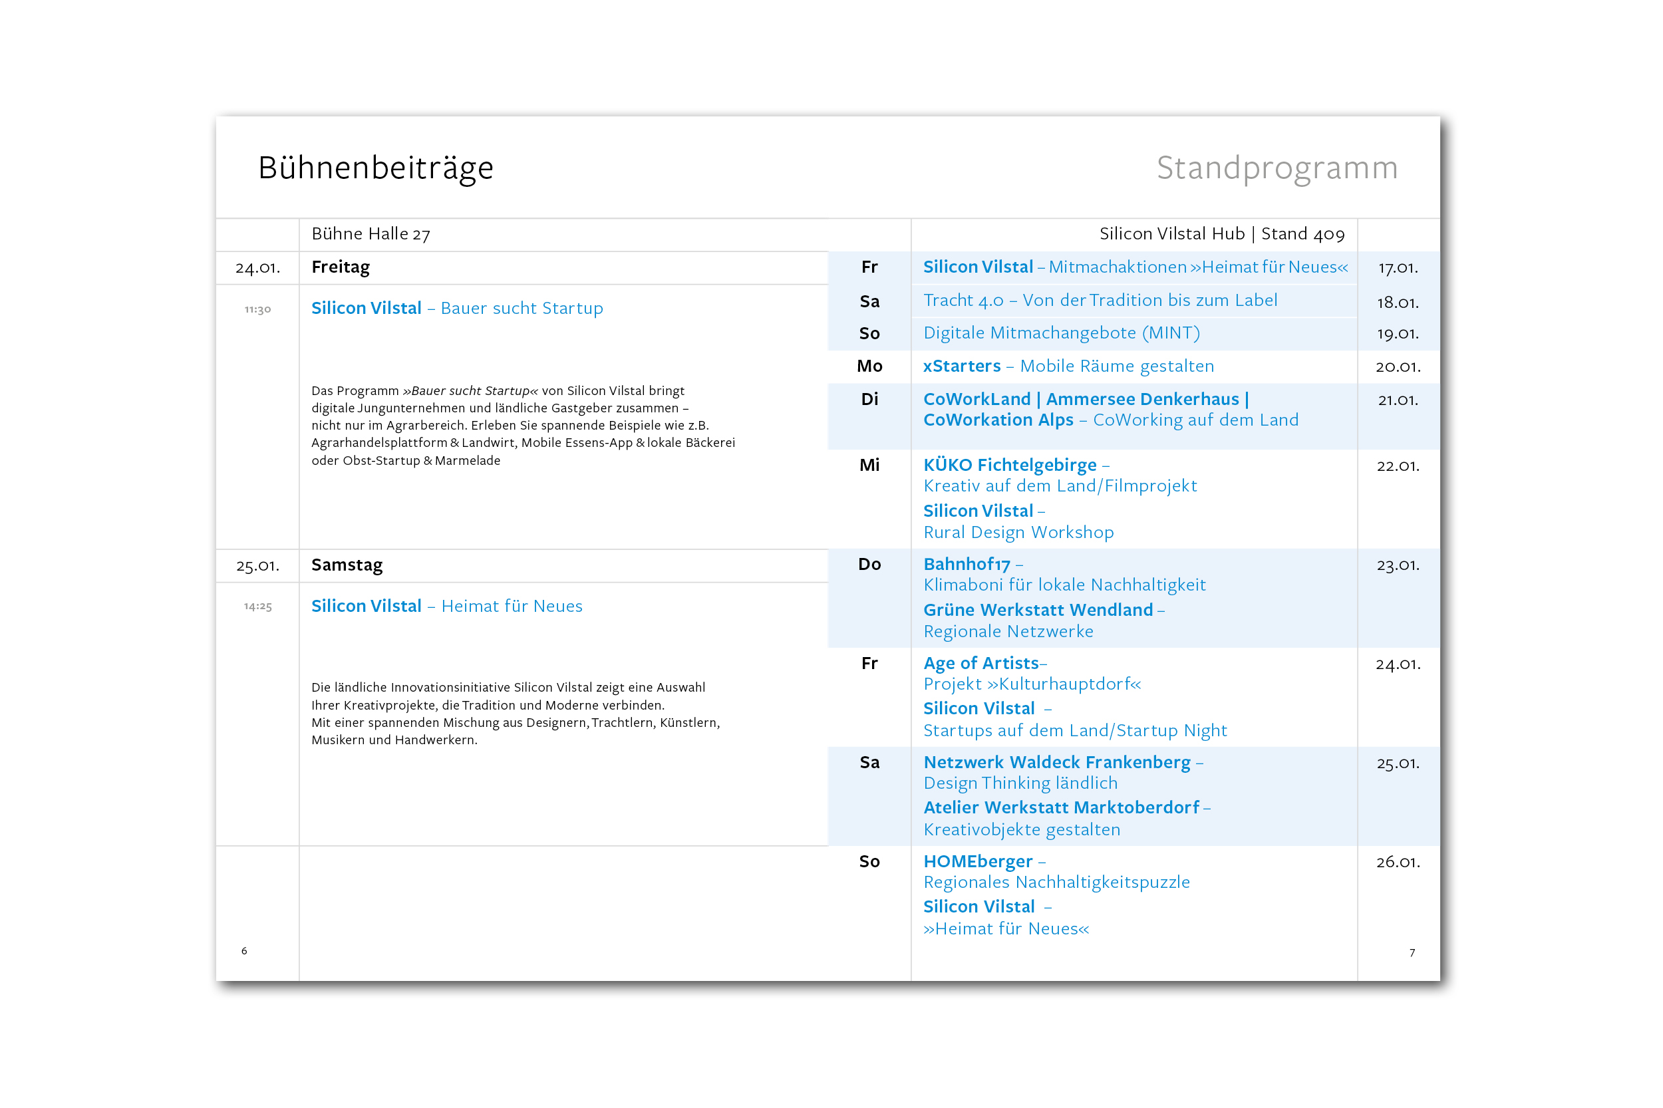Click the 'Do' weekday label
Screen dimensions: 1663x1108
[869, 565]
